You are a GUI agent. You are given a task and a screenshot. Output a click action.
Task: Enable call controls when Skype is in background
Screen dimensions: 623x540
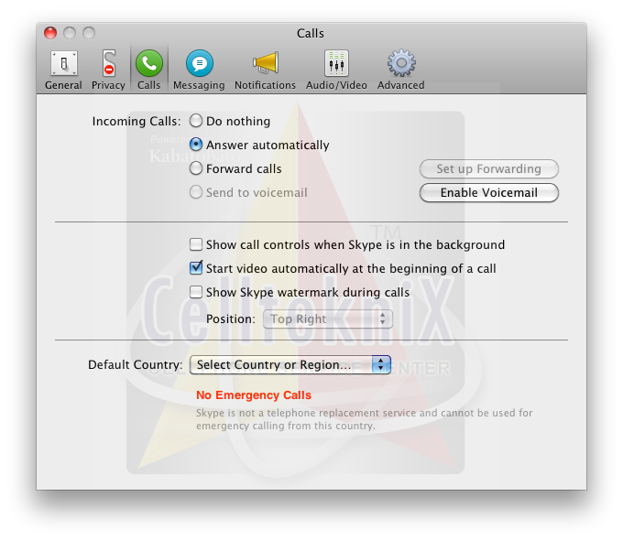[x=196, y=244]
